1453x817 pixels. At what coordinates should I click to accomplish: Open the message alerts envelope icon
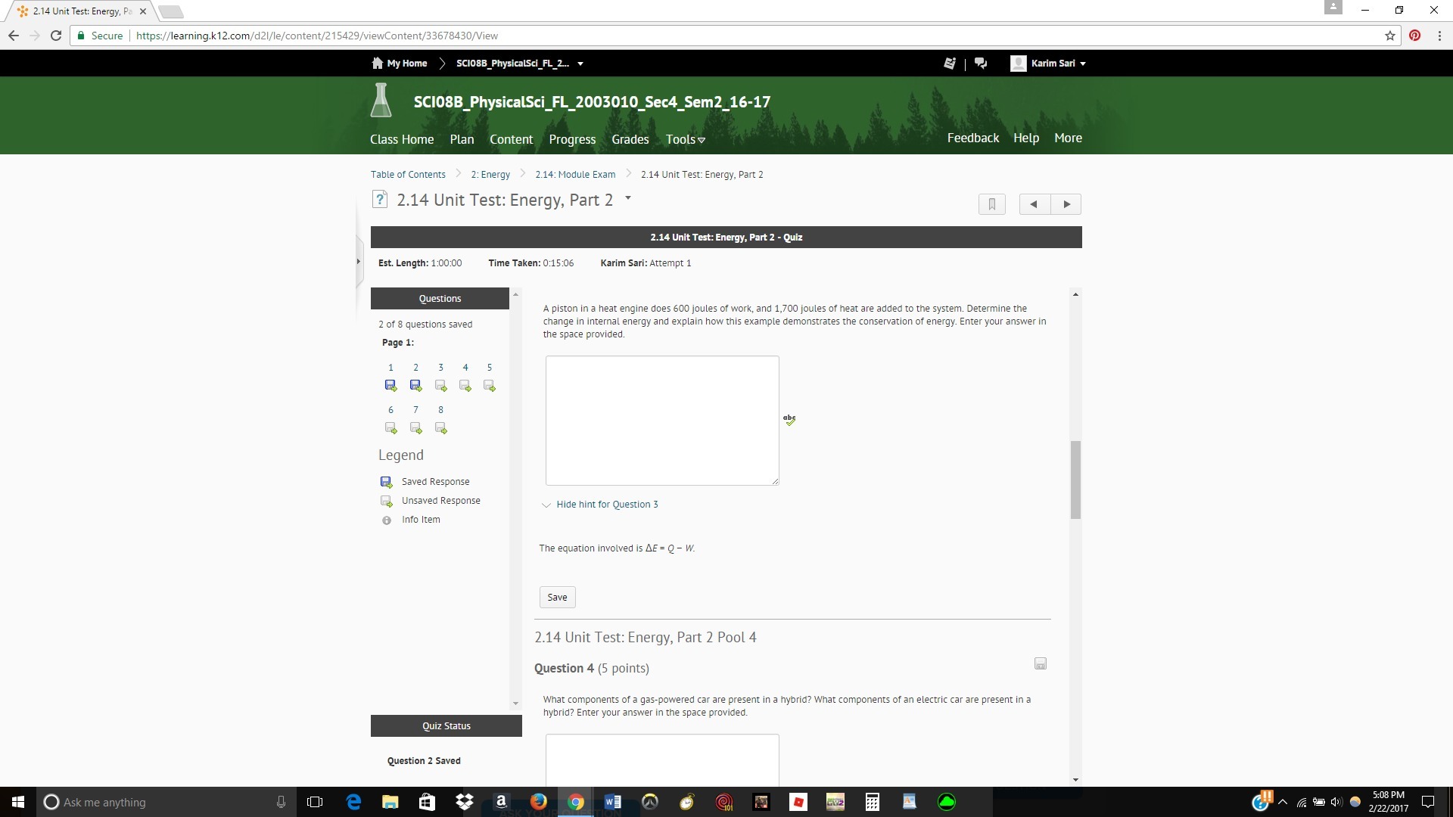pos(950,64)
